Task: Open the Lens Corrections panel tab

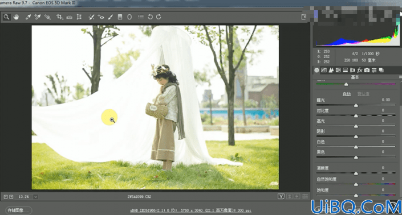Action: click(352, 70)
